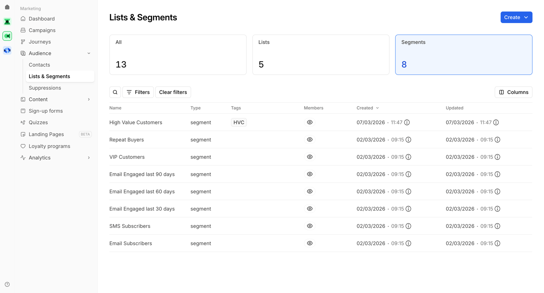
Task: Open the Create dropdown button
Action: click(x=516, y=17)
